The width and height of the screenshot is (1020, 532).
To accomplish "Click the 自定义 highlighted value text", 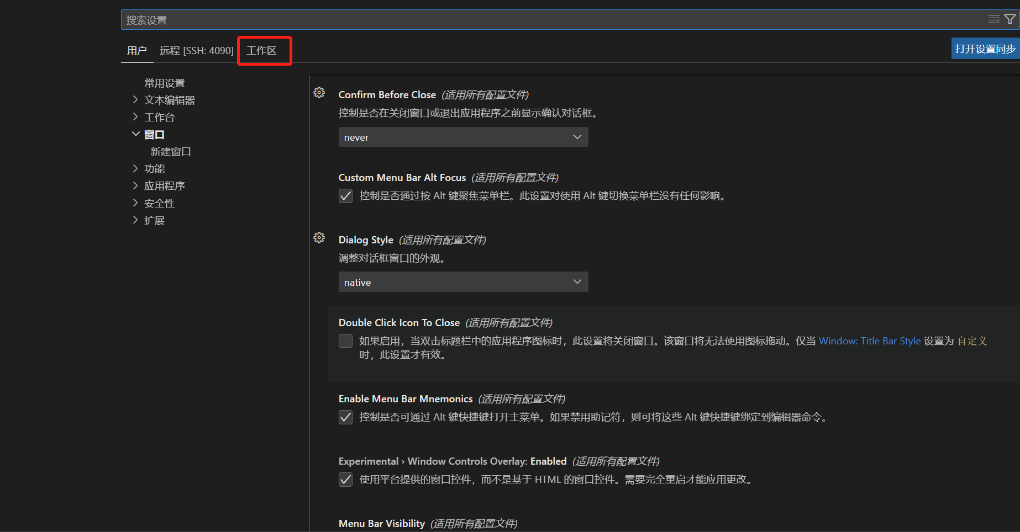I will point(972,341).
